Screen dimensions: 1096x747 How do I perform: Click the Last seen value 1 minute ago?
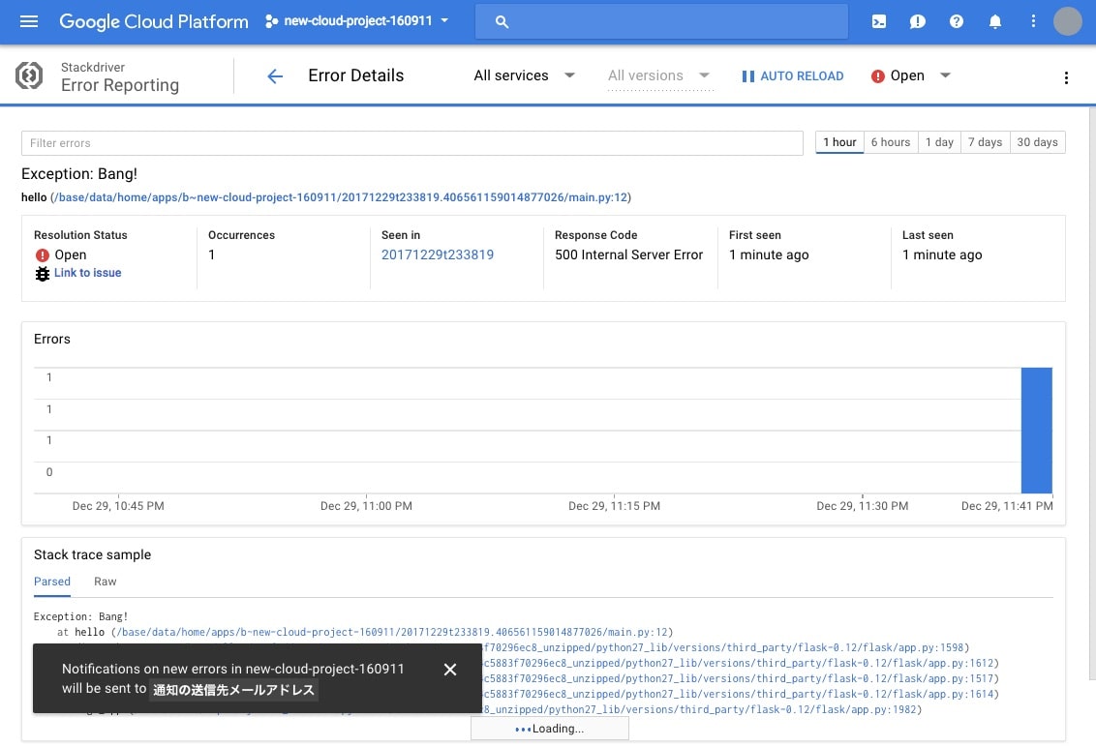(942, 255)
